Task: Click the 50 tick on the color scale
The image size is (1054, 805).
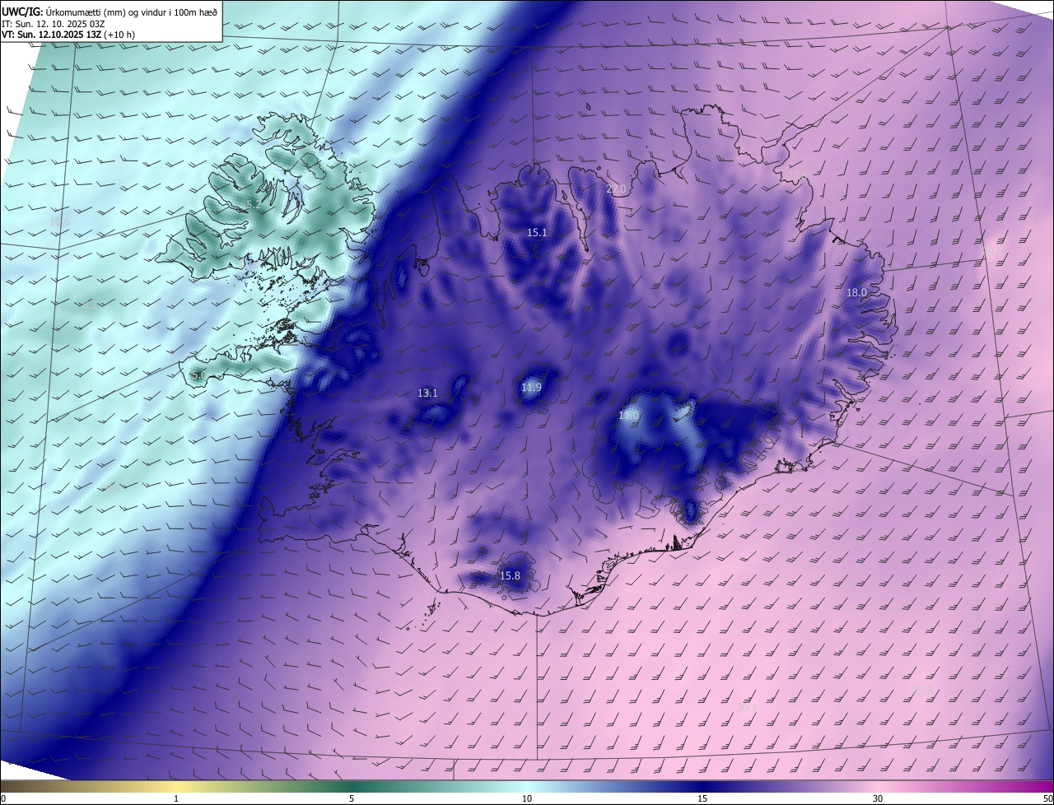Action: click(1047, 798)
